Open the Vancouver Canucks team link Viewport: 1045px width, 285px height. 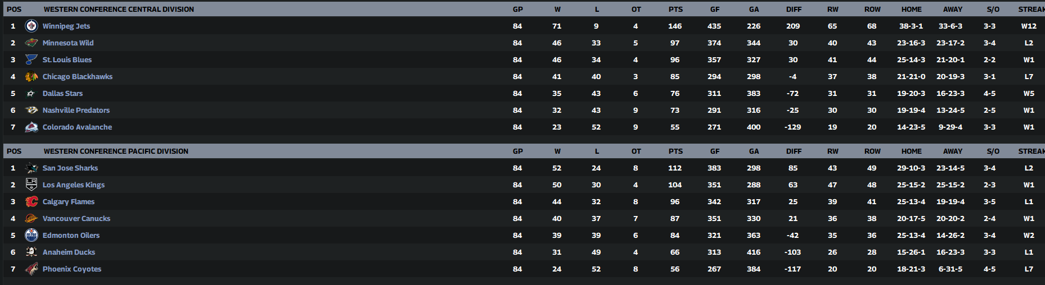[x=76, y=218]
